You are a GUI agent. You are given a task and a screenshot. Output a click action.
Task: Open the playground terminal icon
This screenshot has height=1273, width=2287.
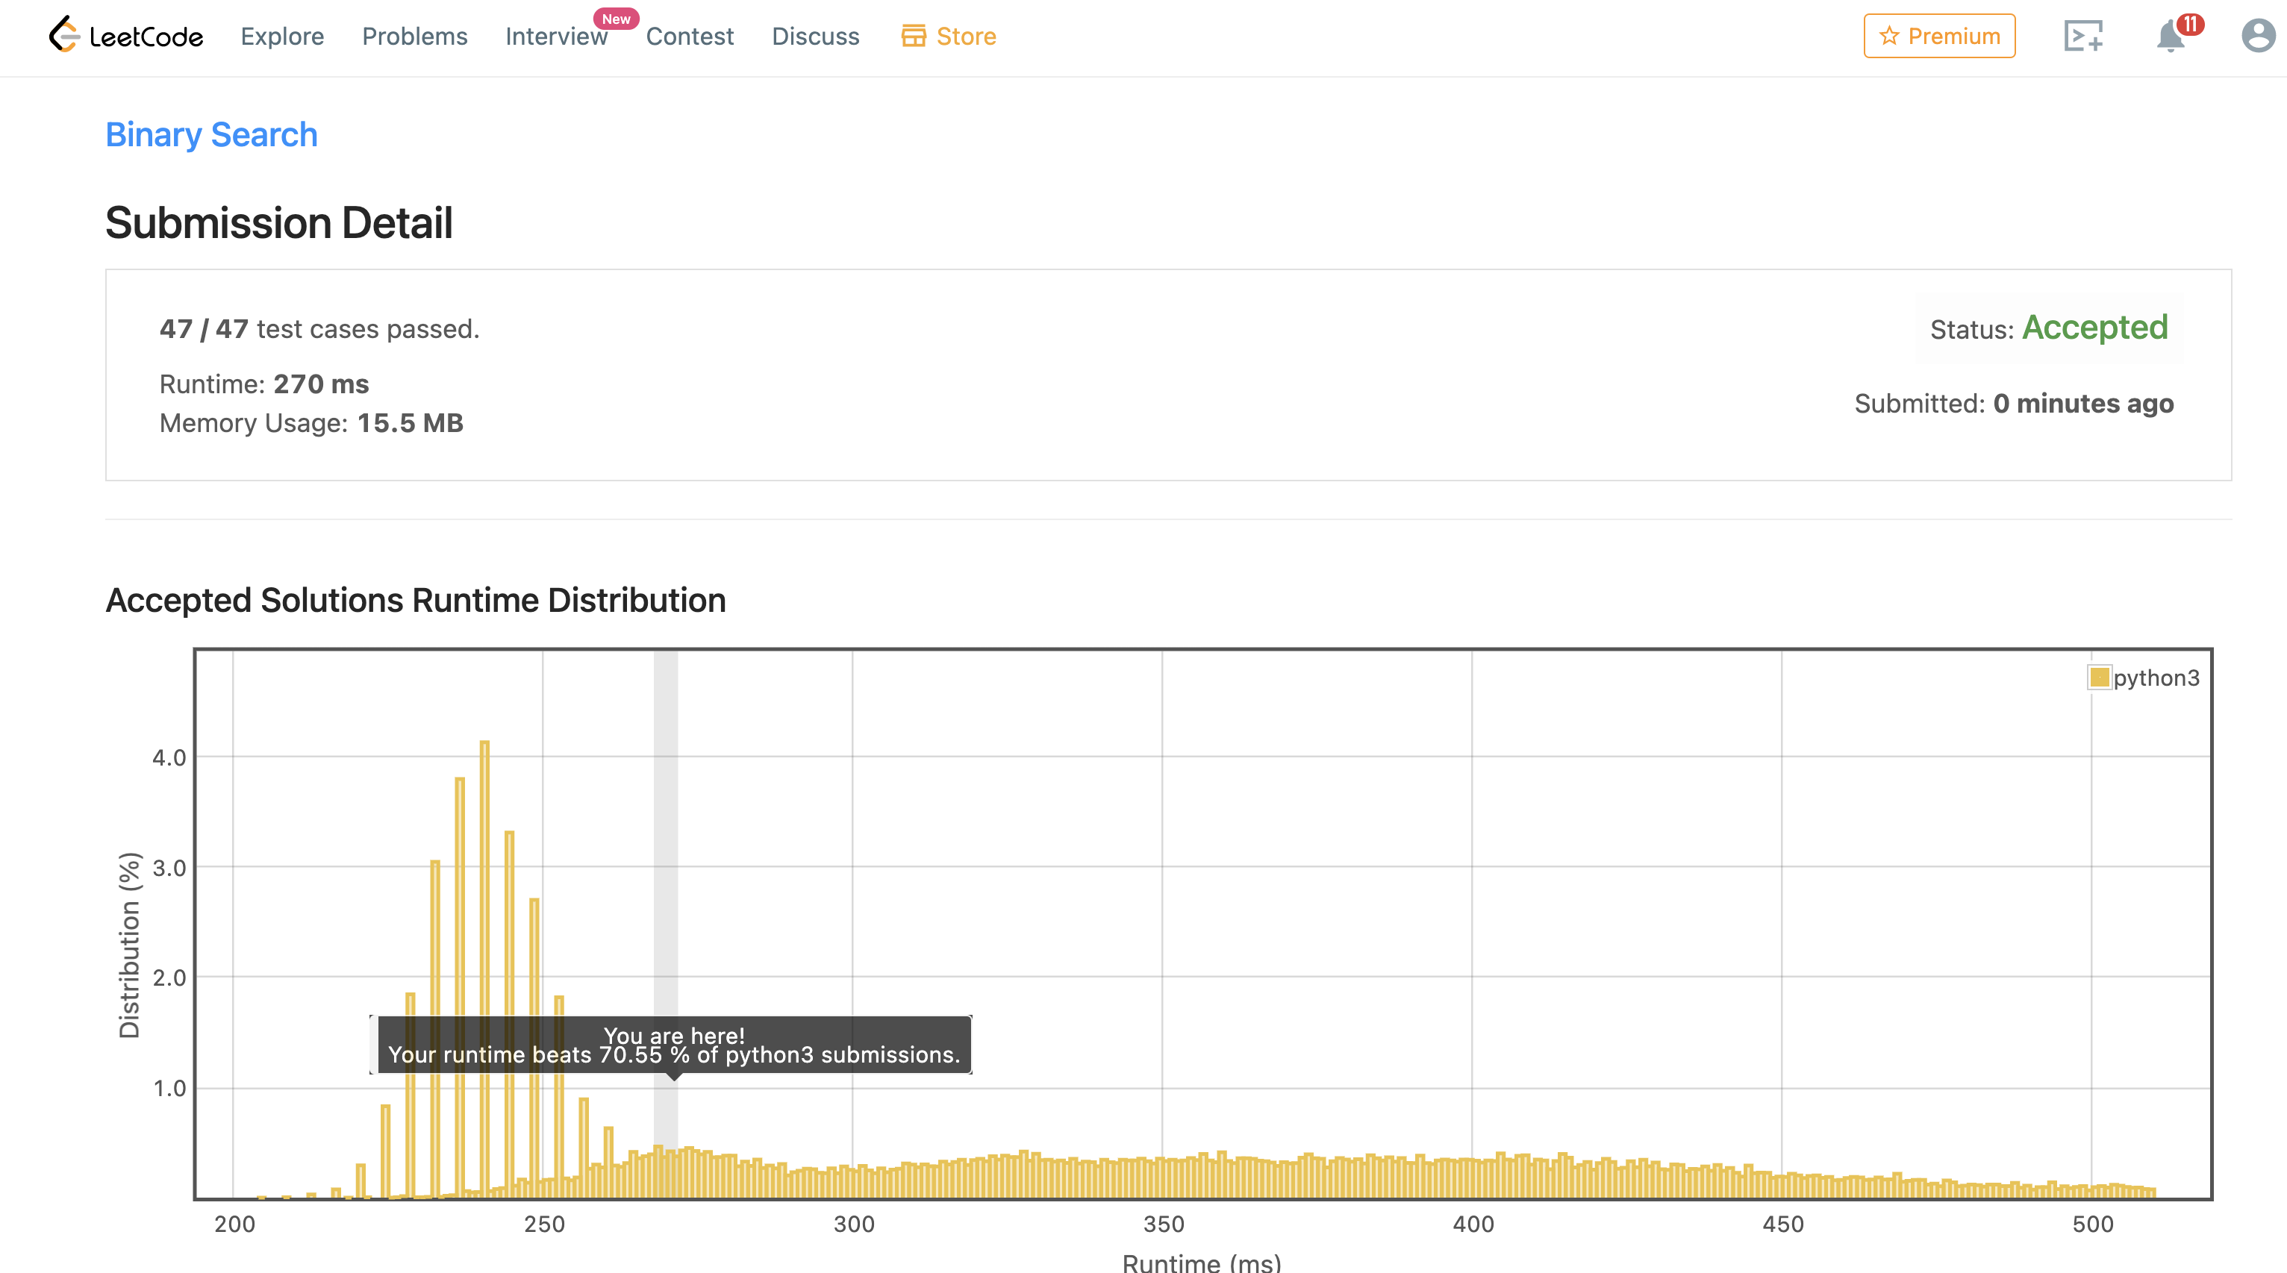coord(2082,36)
